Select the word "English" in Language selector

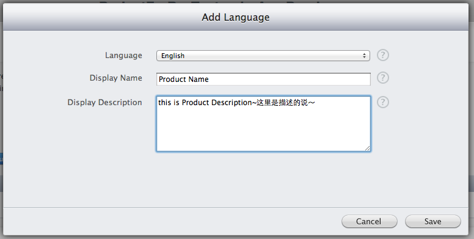(173, 56)
